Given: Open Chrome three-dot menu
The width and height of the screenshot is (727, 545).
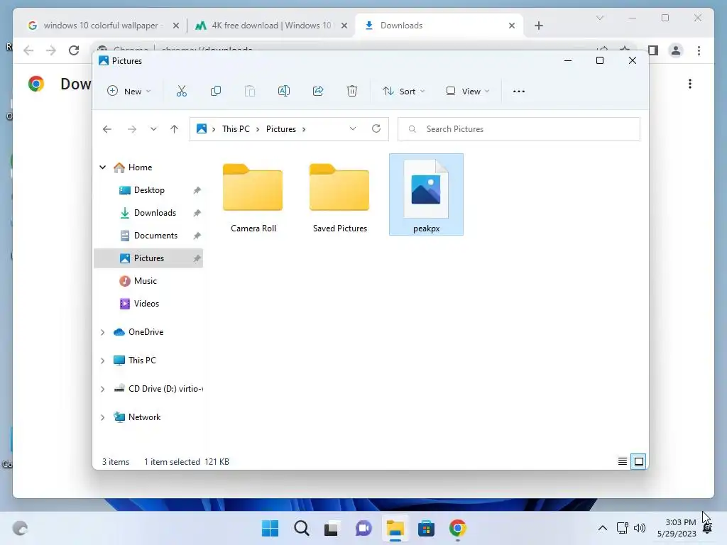Looking at the screenshot, I should pos(699,50).
